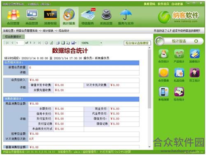Print the statistics report
The width and height of the screenshot is (206, 155).
58,43
